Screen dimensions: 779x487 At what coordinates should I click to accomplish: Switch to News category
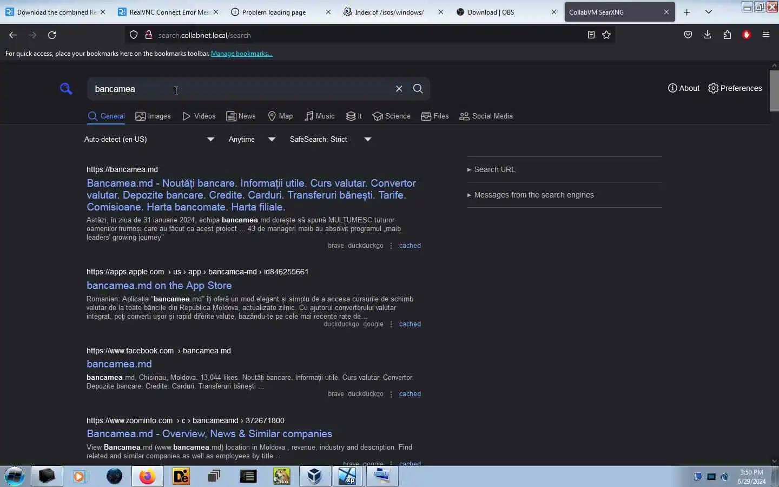(241, 116)
